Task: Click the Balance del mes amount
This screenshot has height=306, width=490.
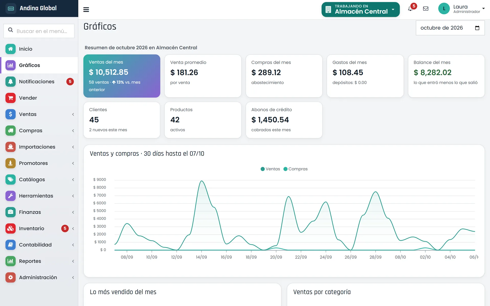Action: click(432, 73)
